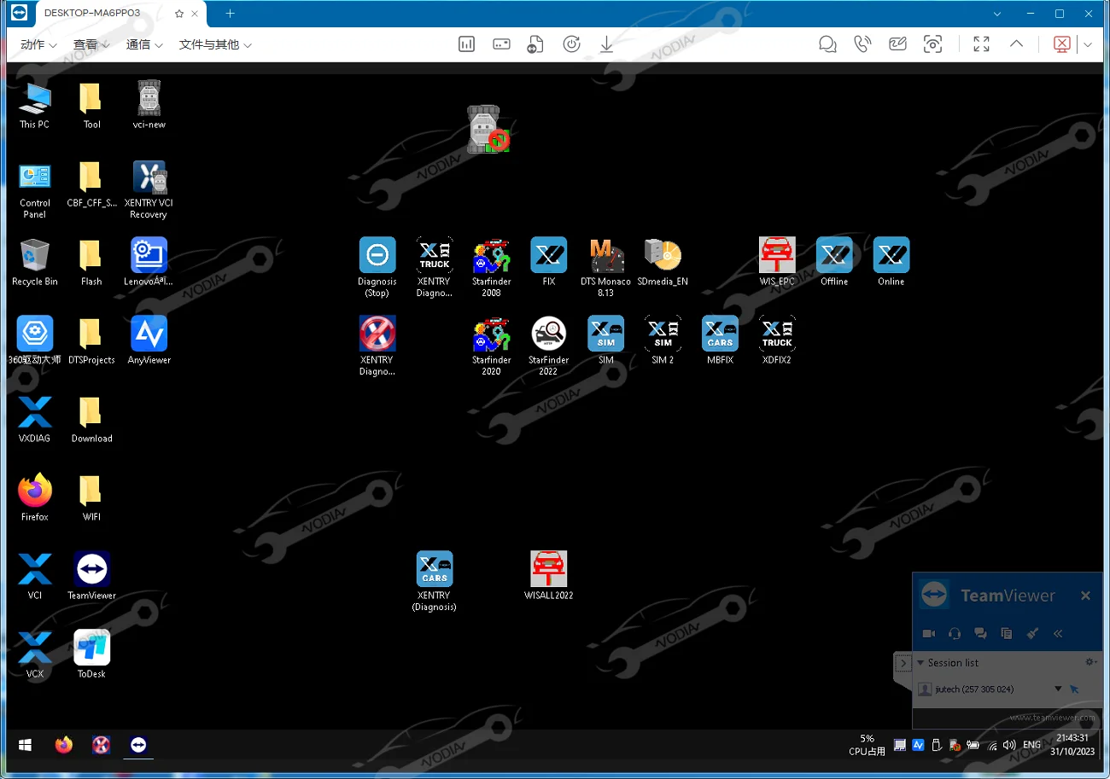Select the Flash folder on the desktop
The height and width of the screenshot is (779, 1110).
point(91,255)
